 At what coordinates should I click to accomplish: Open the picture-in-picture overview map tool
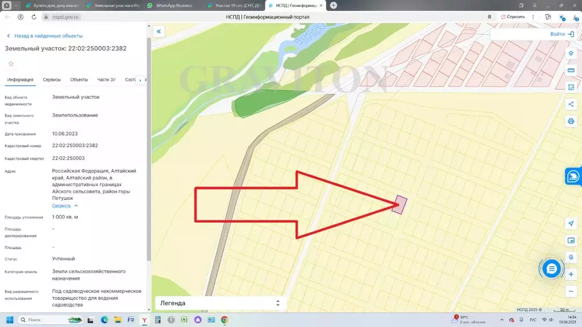571,240
